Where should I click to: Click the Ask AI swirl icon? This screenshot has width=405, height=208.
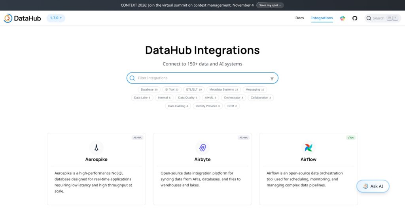pos(365,186)
